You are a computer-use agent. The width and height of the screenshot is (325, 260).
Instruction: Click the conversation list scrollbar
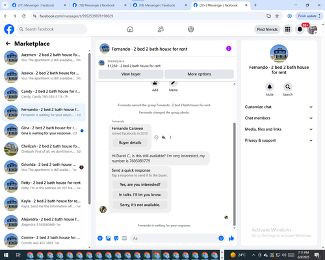click(x=89, y=129)
